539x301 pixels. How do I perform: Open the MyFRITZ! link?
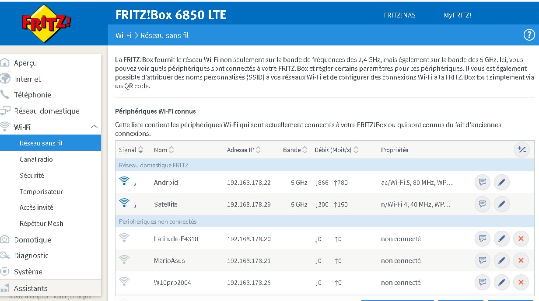pyautogui.click(x=458, y=15)
